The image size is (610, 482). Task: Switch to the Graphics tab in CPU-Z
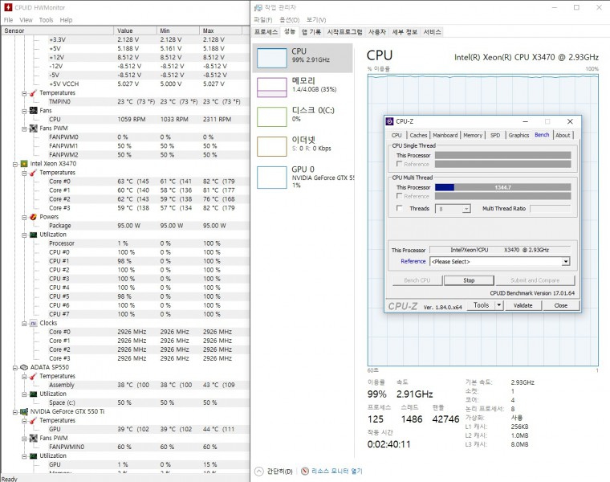tap(518, 136)
